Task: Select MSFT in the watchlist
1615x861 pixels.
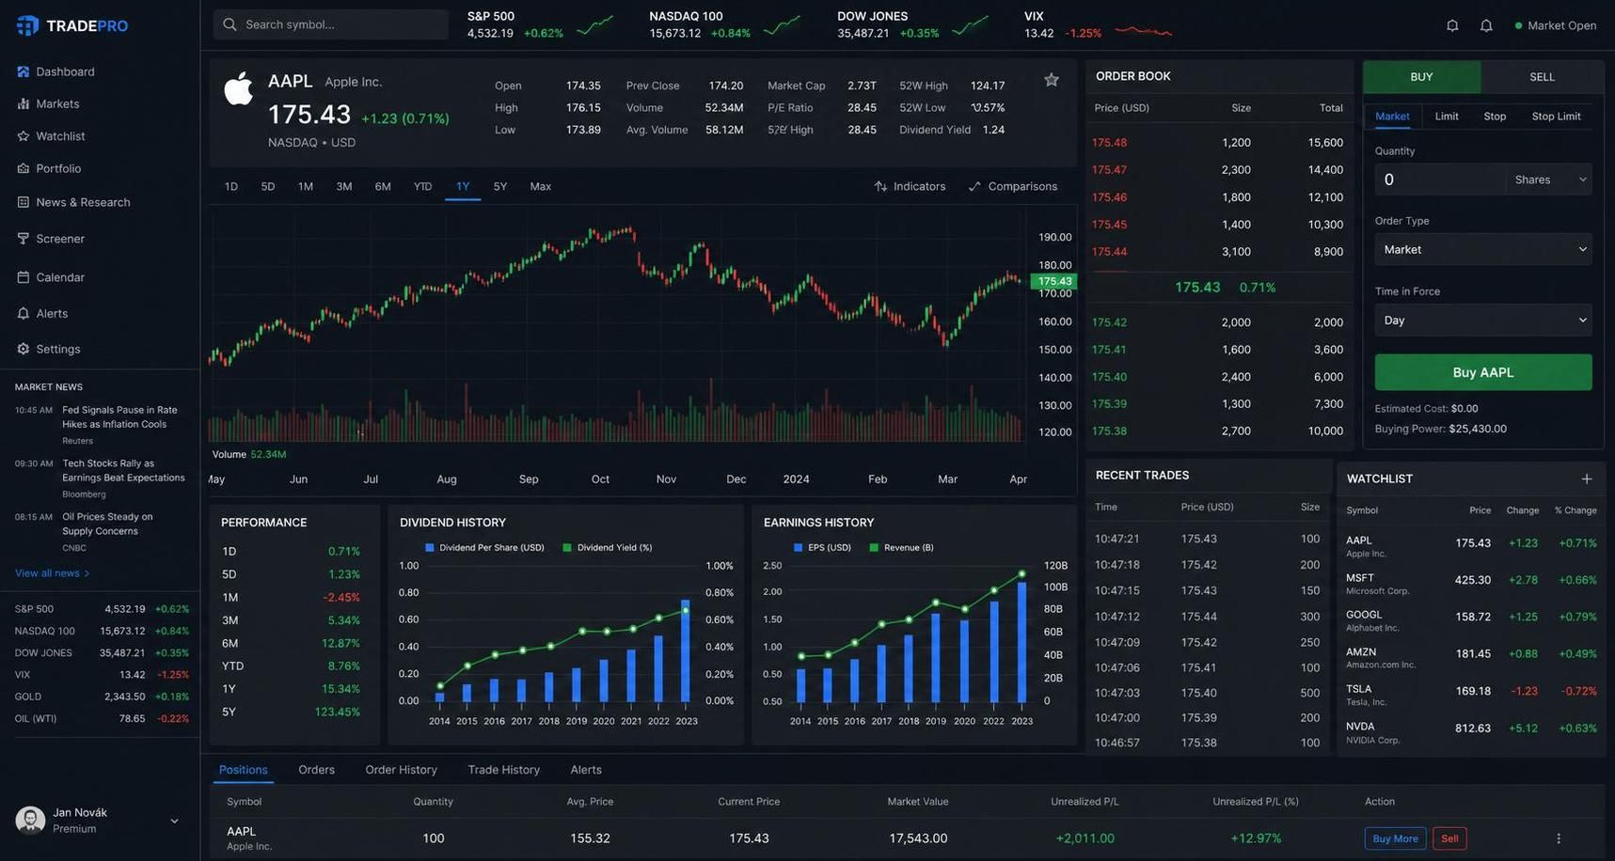Action: pyautogui.click(x=1471, y=583)
